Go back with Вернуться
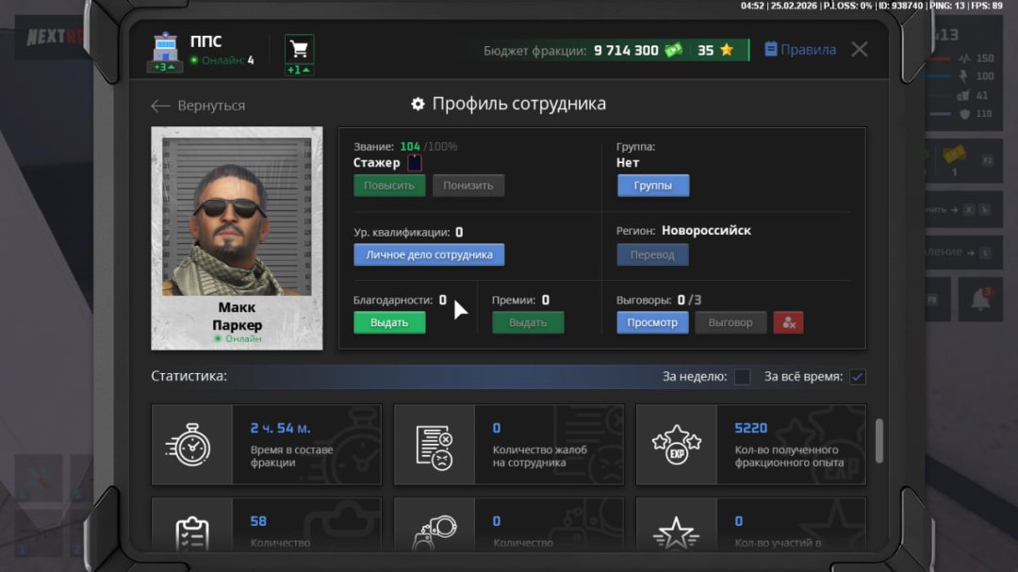The image size is (1018, 572). tap(198, 106)
